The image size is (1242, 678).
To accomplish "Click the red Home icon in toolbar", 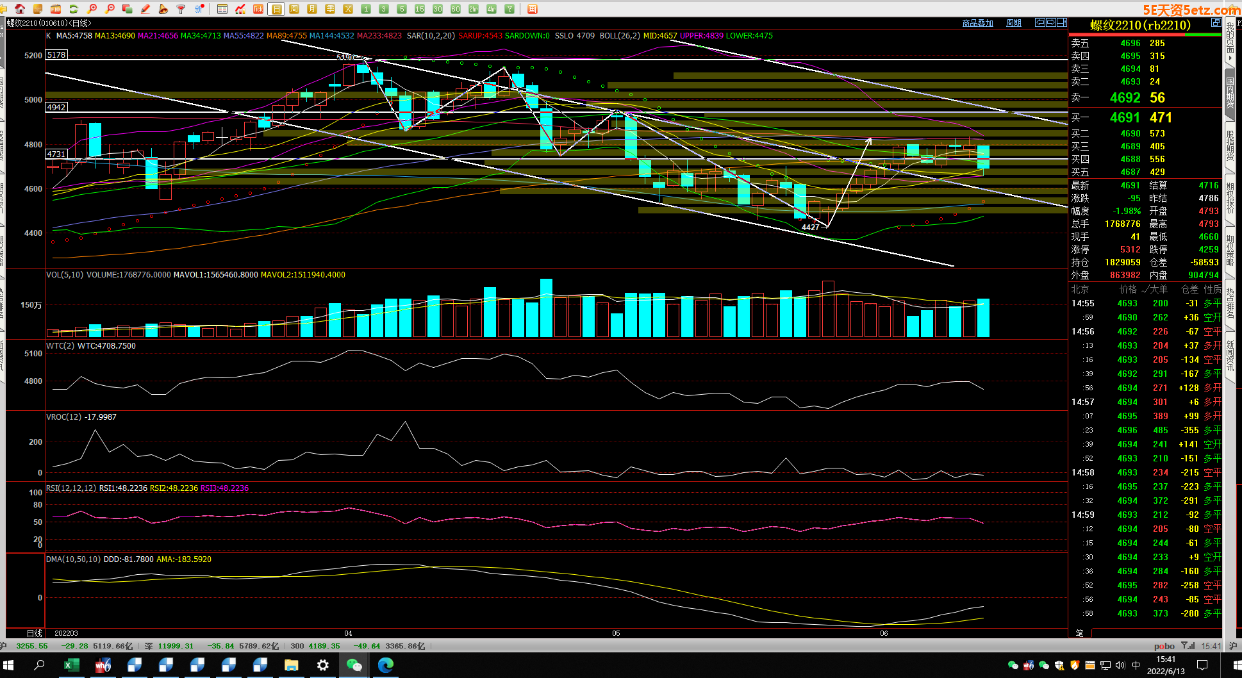I will pyautogui.click(x=20, y=9).
